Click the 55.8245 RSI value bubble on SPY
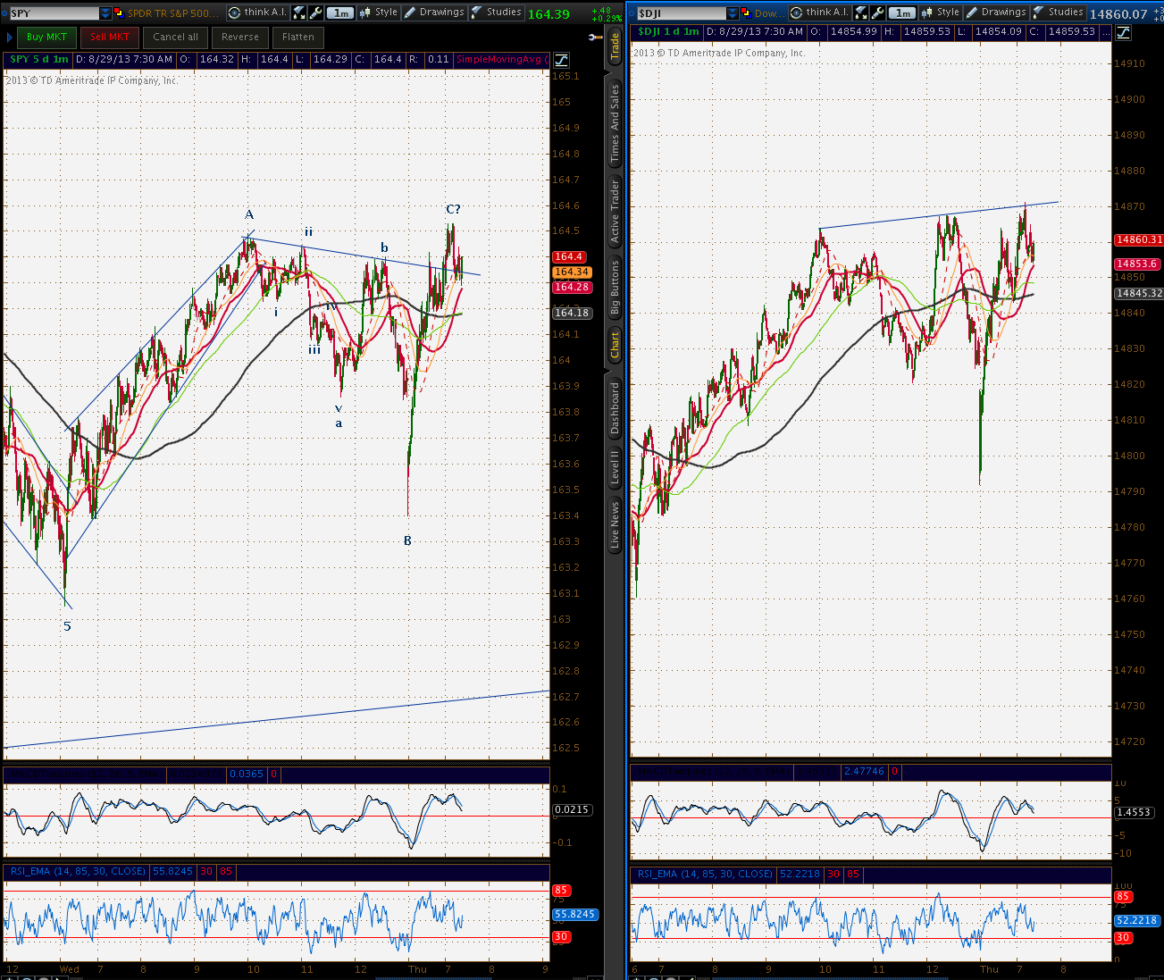The image size is (1164, 980). point(575,915)
